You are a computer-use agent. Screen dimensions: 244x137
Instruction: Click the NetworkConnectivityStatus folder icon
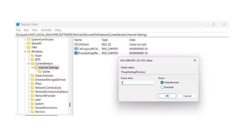point(32,92)
